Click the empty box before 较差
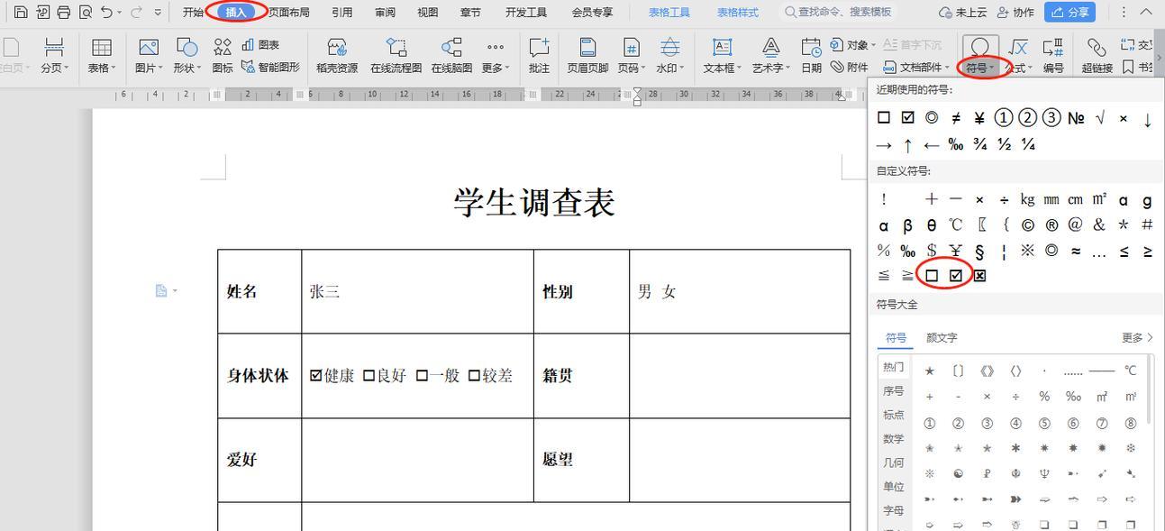The height and width of the screenshot is (531, 1165). 474,375
